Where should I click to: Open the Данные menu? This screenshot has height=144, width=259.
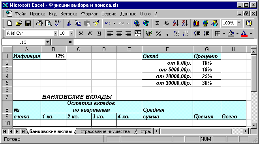pos(128,14)
